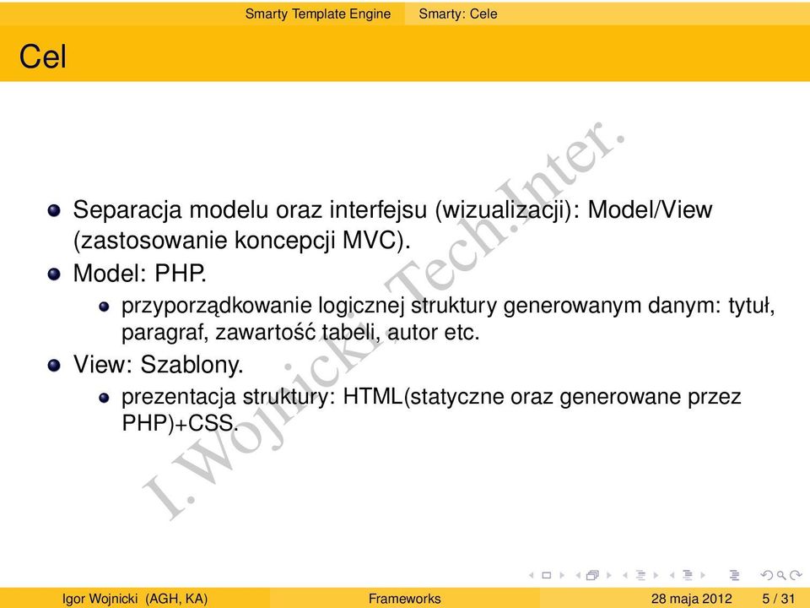
Task: Click the previous frame arrow before the stacked frames icon
Action: pyautogui.click(x=578, y=575)
